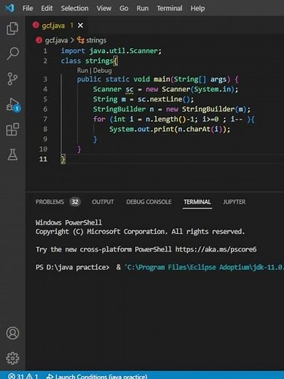Viewport: 284px width, 379px height.
Task: Click the closing brace on line 11
Action: click(x=63, y=159)
